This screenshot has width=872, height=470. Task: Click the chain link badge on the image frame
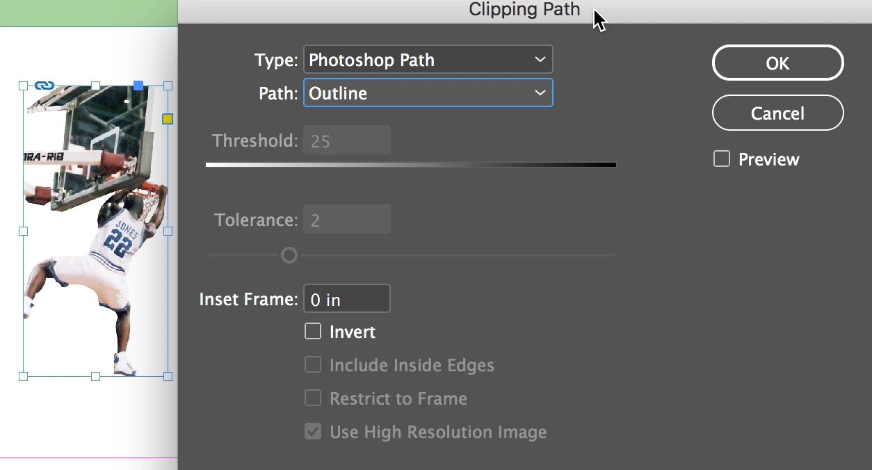click(45, 86)
